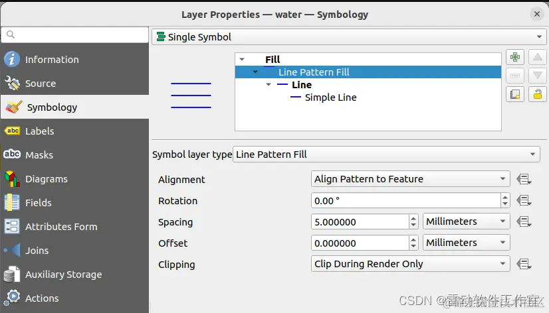Image resolution: width=549 pixels, height=313 pixels.
Task: Increase Rotation with the up arrow
Action: (505, 198)
